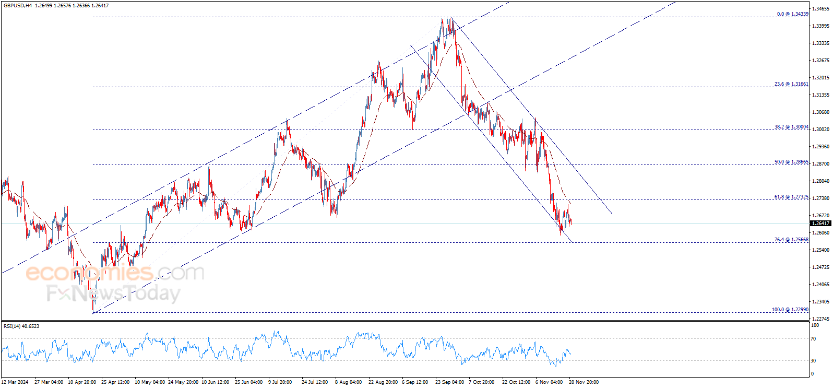
Task: Click price axis value 1.30020
Action: 821,130
